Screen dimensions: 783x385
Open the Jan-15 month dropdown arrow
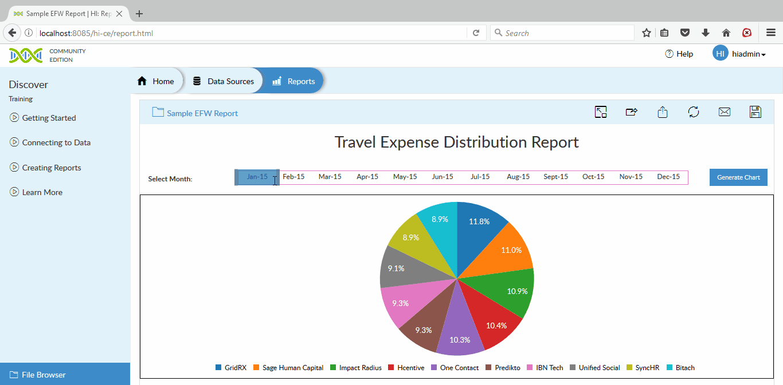275,177
